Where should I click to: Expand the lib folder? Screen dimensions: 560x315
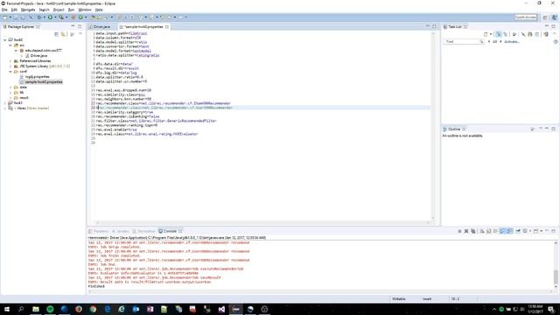tap(10, 93)
